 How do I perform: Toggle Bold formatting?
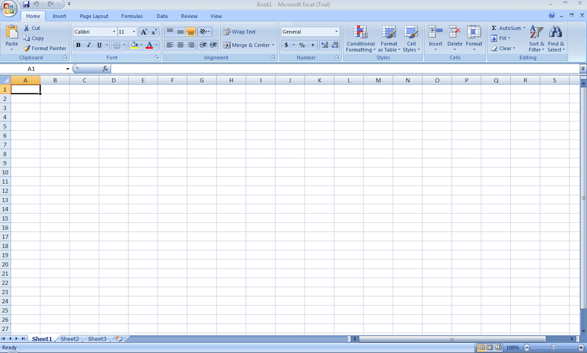point(78,45)
